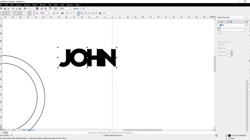Toggle the lock ratio icon
Screen dimensions: 250x140
(x=37, y=13)
